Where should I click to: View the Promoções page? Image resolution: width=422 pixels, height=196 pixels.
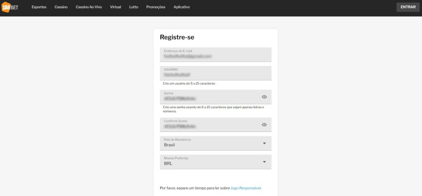click(x=156, y=7)
